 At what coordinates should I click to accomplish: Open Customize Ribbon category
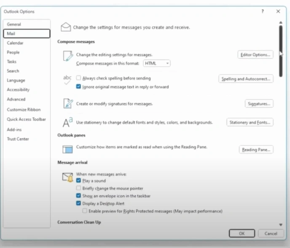27,110
